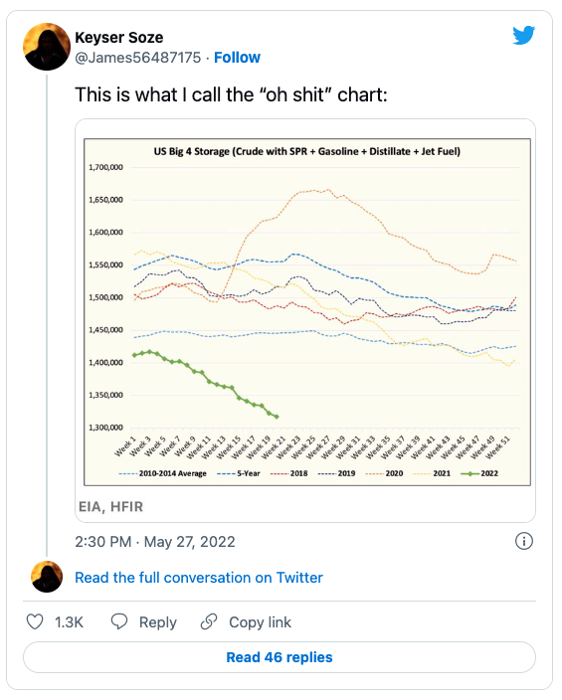This screenshot has width=562, height=700.
Task: Like the tweet with heart icon
Action: [x=35, y=621]
